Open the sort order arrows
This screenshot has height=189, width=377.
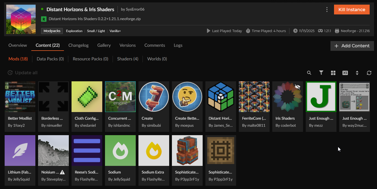357,73
